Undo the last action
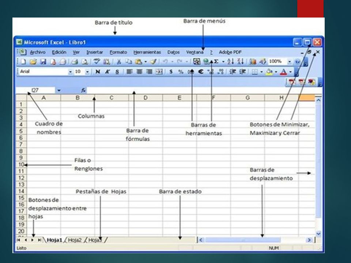Screen dimensions: 351x263 (x=165, y=61)
